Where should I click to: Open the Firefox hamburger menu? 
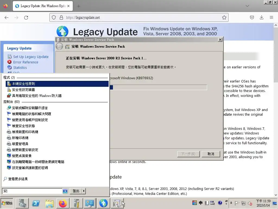click(x=271, y=17)
